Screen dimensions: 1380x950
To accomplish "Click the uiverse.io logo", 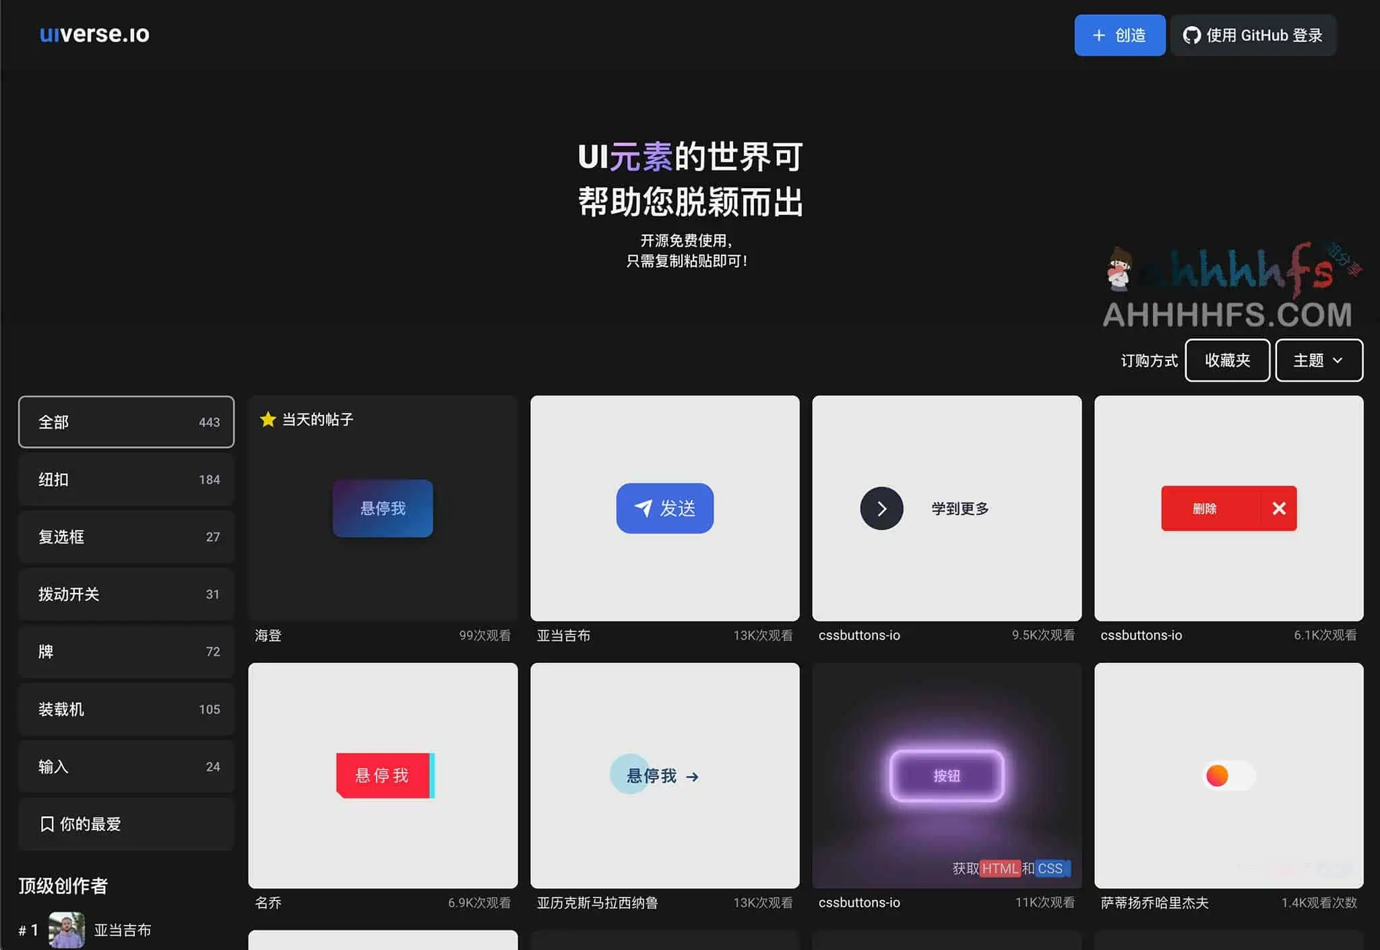I will click(x=93, y=34).
